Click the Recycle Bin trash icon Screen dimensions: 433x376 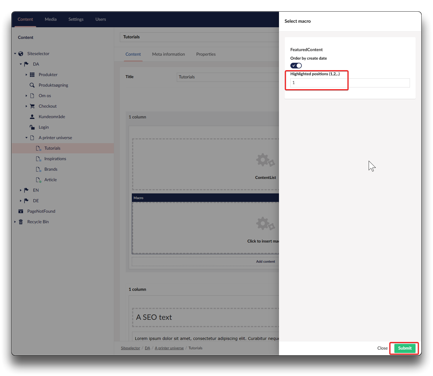pyautogui.click(x=21, y=222)
